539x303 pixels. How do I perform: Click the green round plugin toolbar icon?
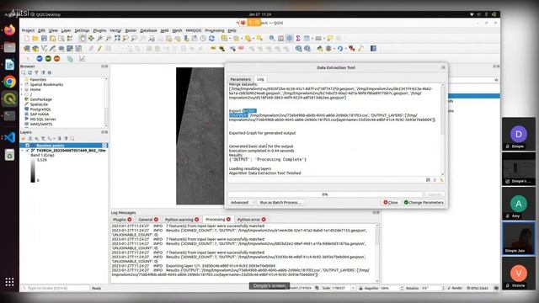coord(48,59)
